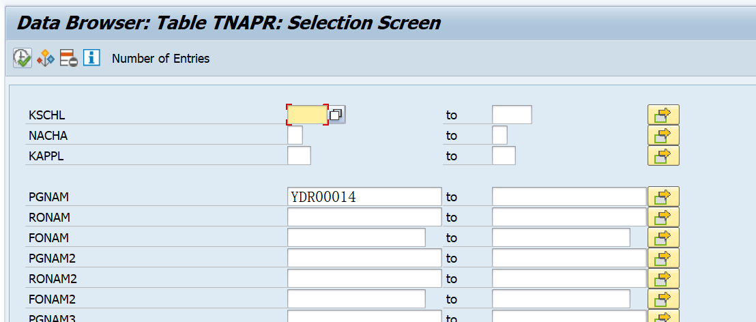
Task: Open multiple selection for FONAM2
Action: coord(663,299)
